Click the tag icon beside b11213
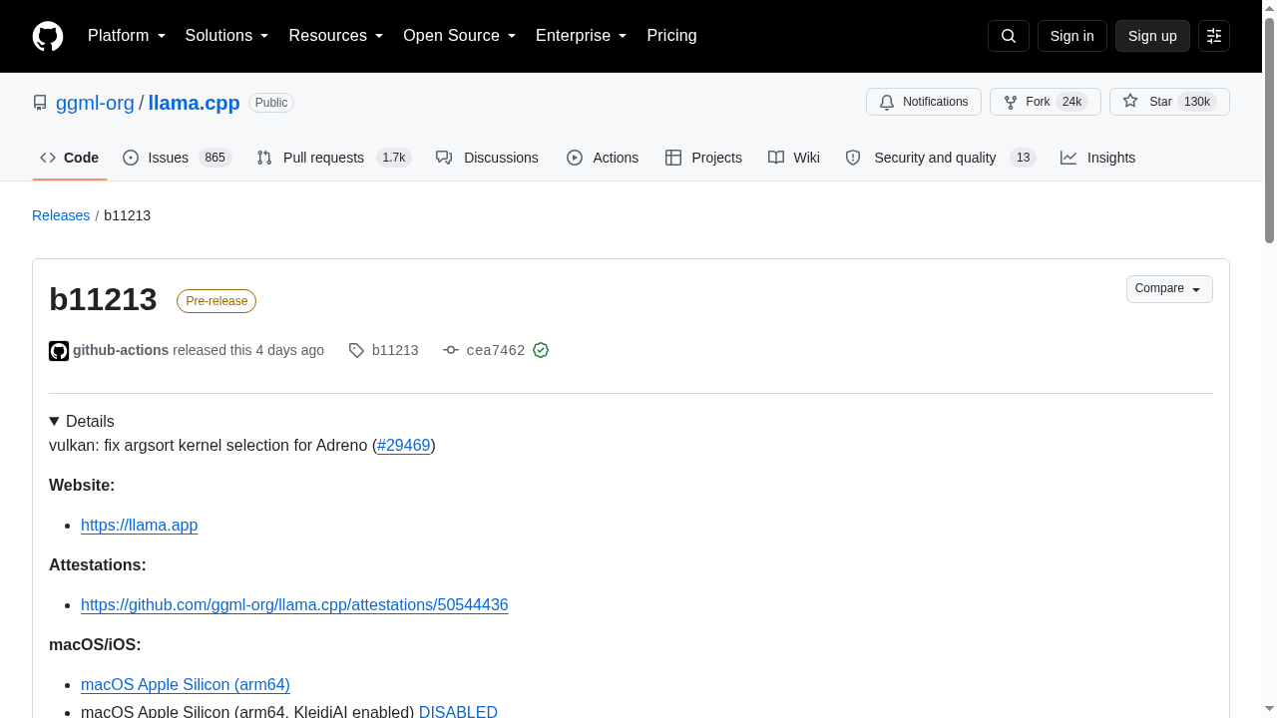1277x718 pixels. 356,350
